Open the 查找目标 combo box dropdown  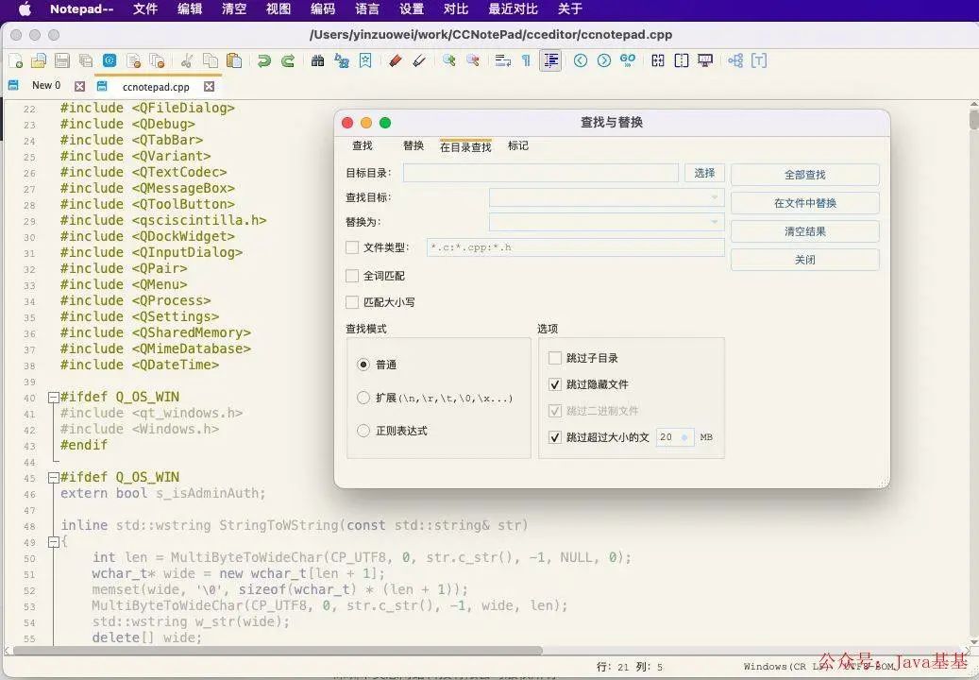[715, 197]
